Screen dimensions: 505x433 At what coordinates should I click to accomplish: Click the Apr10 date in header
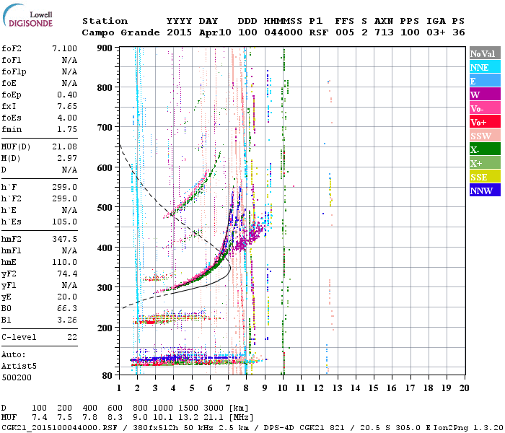[215, 32]
